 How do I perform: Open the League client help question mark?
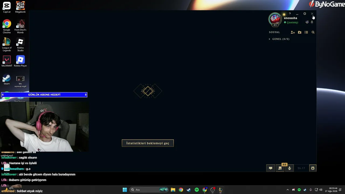point(290,14)
